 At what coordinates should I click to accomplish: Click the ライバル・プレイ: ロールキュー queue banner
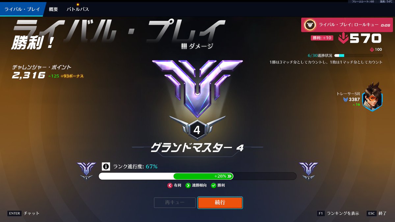[347, 25]
